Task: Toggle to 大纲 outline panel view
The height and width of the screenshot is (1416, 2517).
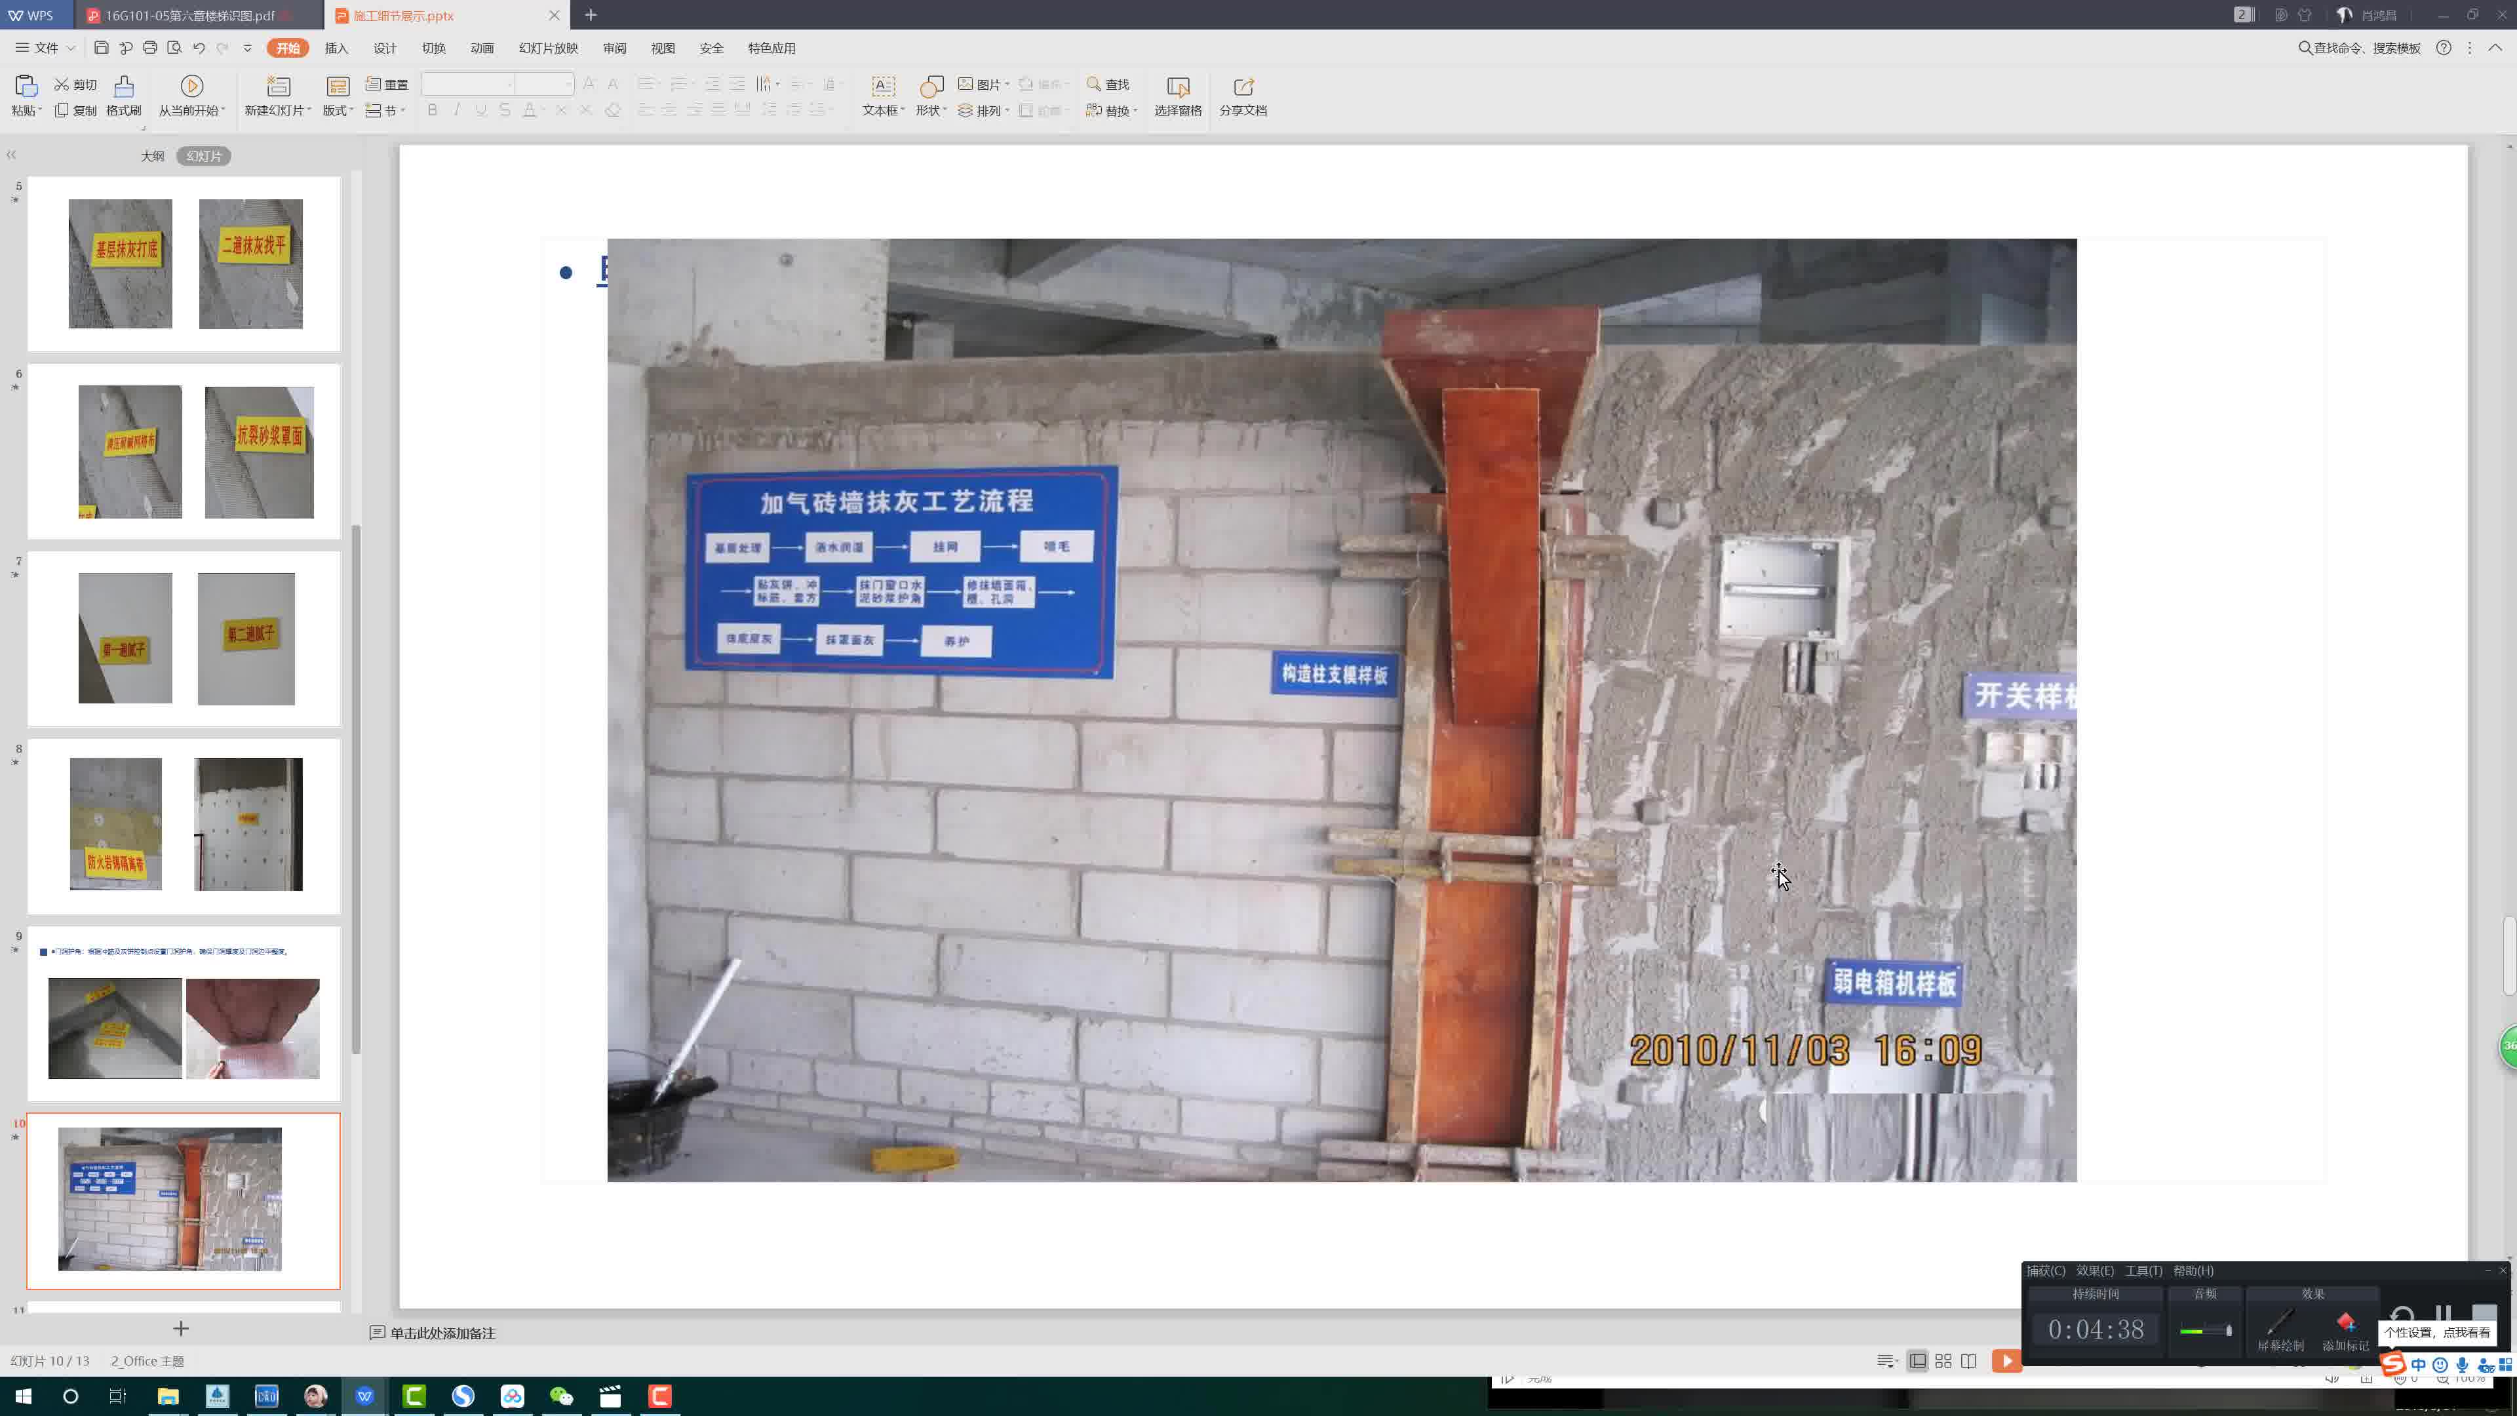Action: coord(153,157)
